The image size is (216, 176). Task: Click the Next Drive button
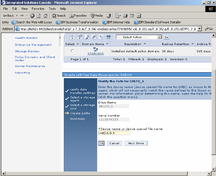point(136,143)
